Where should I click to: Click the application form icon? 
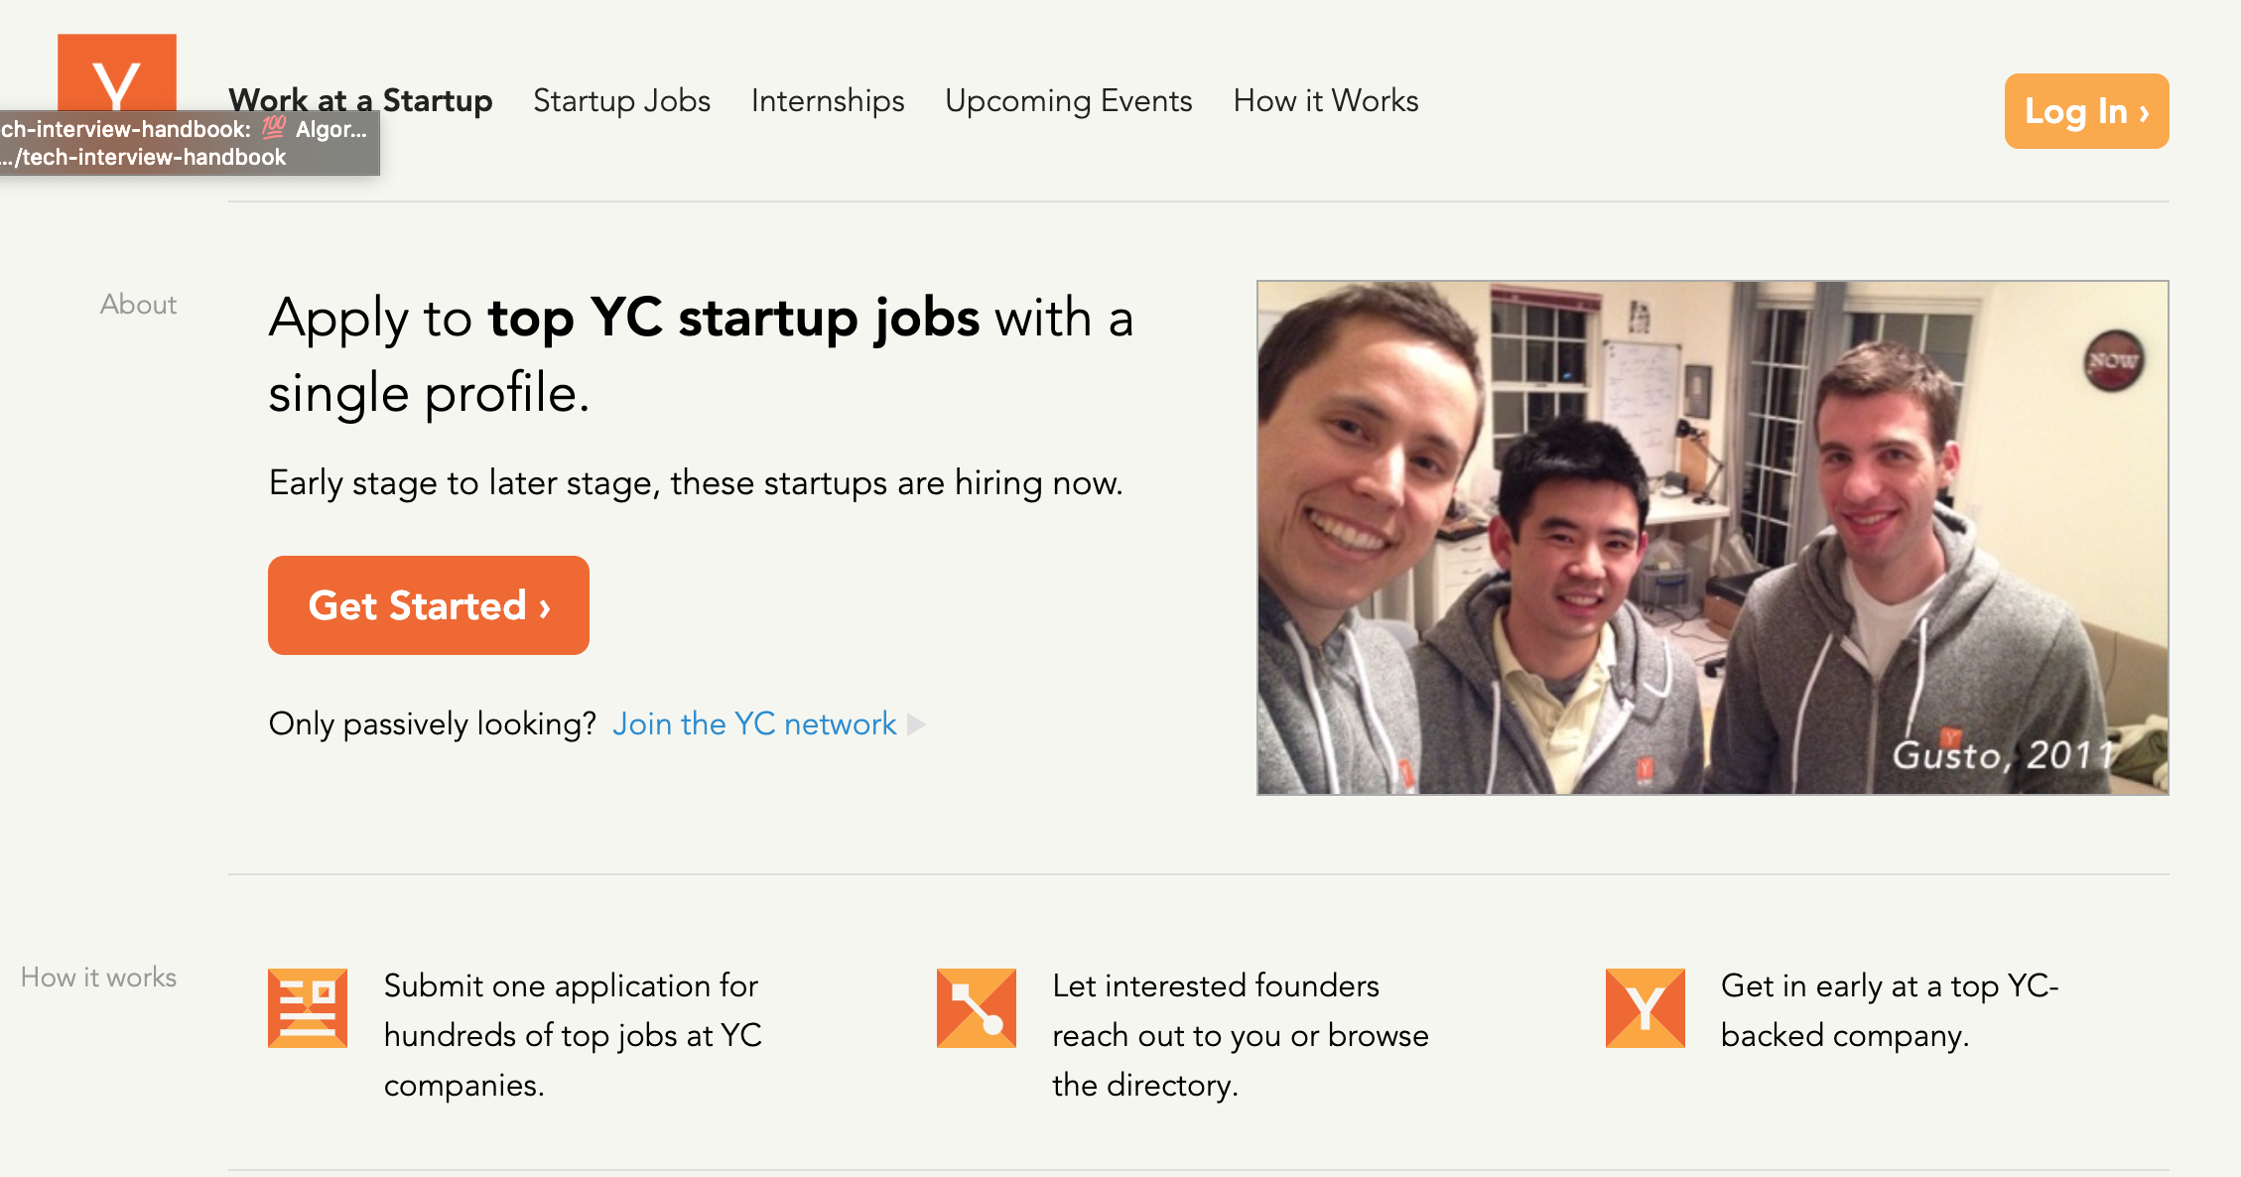click(308, 1008)
